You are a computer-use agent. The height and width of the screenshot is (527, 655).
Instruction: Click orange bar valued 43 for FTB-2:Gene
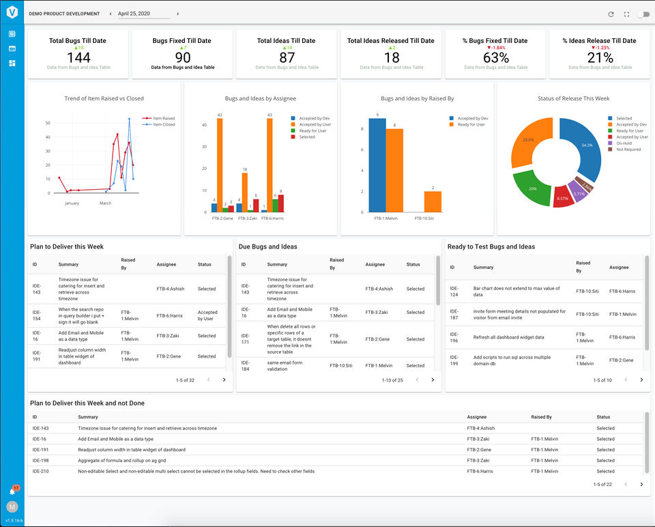point(220,165)
